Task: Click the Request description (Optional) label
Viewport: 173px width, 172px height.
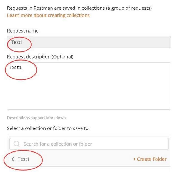Action: coord(40,57)
